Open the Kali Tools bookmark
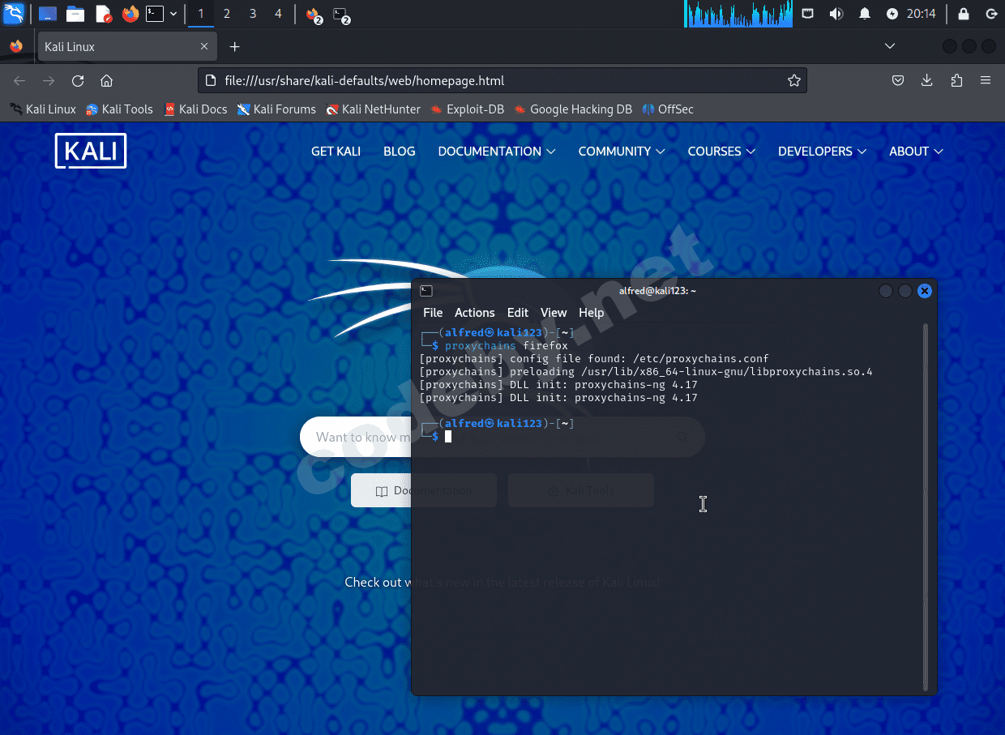Screen dimensions: 1005x735 click(119, 109)
